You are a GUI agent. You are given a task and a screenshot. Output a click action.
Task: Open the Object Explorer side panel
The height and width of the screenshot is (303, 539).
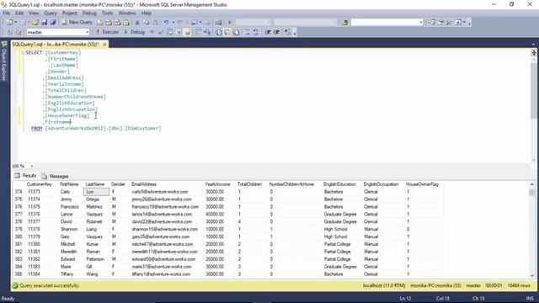(4, 61)
